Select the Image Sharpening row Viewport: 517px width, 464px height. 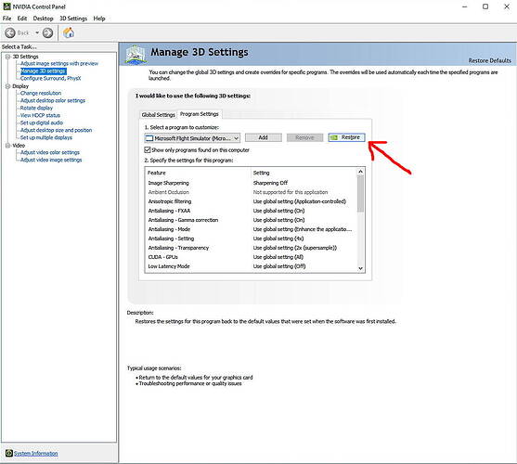(251, 183)
